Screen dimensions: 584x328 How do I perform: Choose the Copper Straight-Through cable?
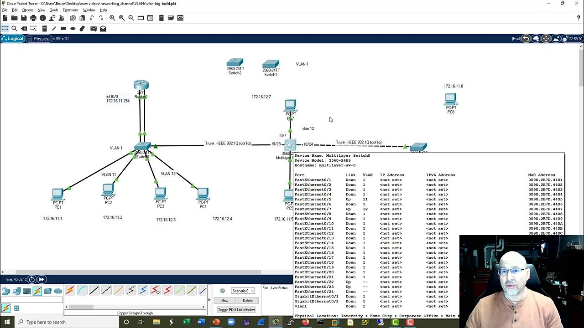click(x=94, y=290)
